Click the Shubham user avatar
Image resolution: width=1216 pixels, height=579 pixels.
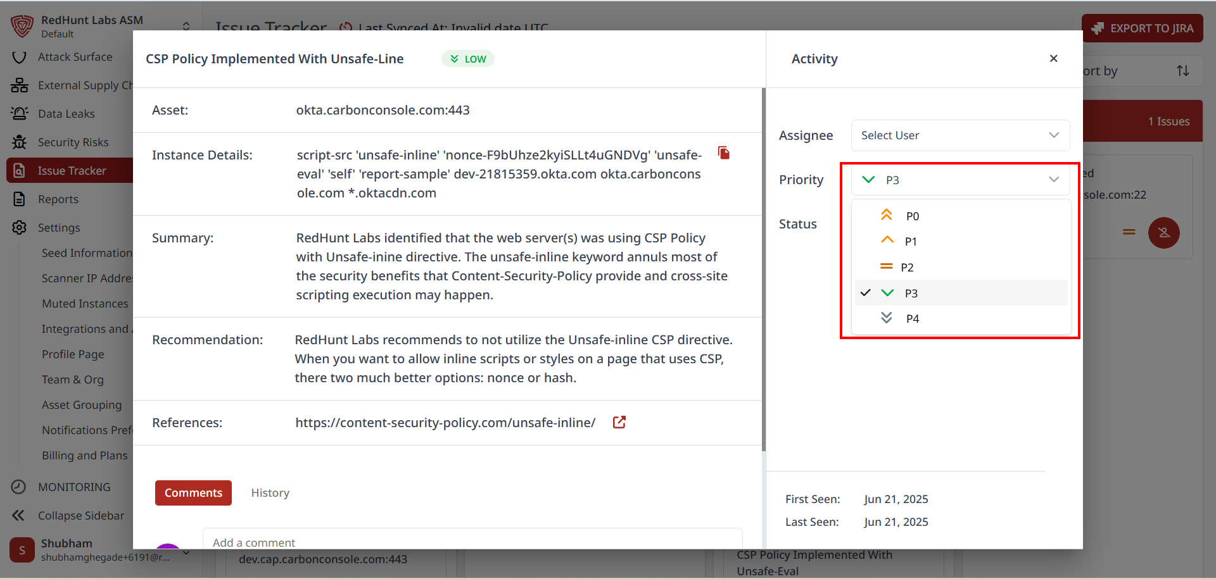click(22, 550)
